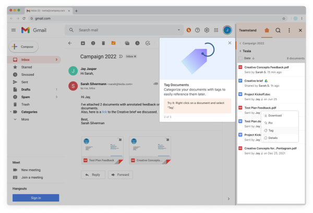Close the Tag Documents tooltip
Image resolution: width=313 pixels, height=213 pixels.
pyautogui.click(x=230, y=43)
